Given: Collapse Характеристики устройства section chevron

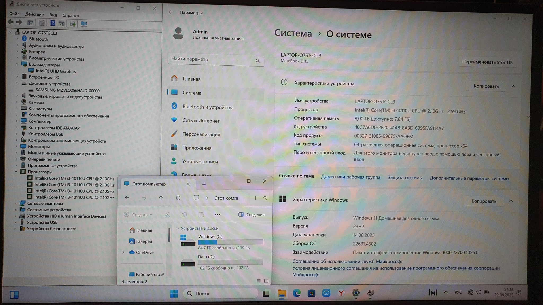Looking at the screenshot, I should [x=514, y=86].
